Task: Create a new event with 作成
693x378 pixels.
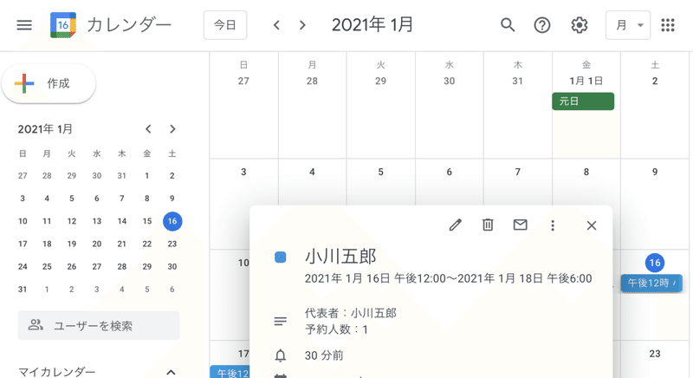Action: coord(49,83)
